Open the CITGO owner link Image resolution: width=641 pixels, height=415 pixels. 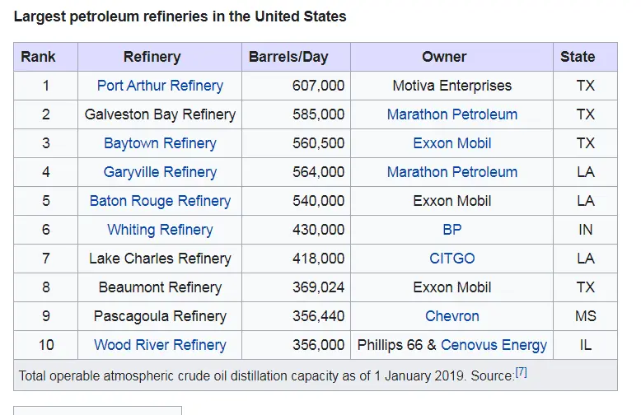(x=452, y=259)
